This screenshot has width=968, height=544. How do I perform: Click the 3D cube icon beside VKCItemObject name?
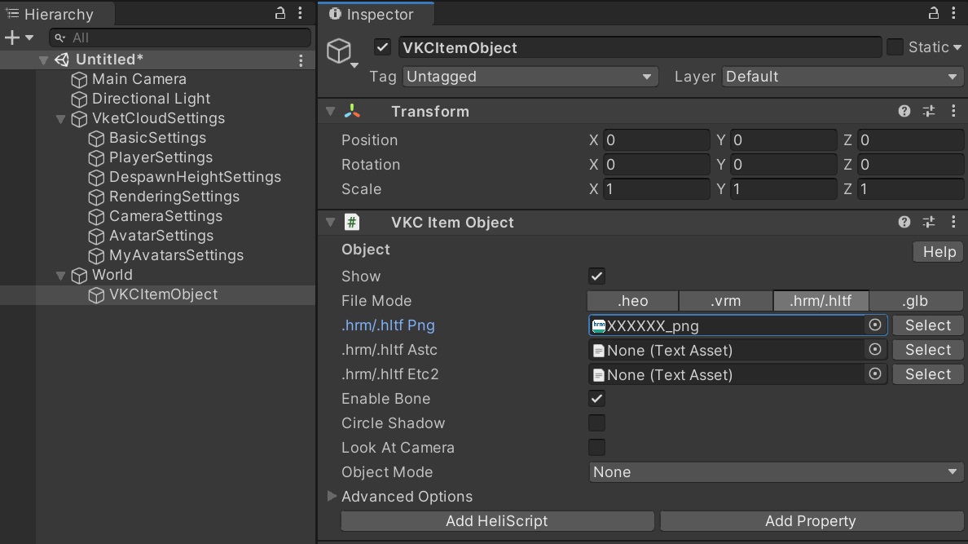pyautogui.click(x=340, y=51)
